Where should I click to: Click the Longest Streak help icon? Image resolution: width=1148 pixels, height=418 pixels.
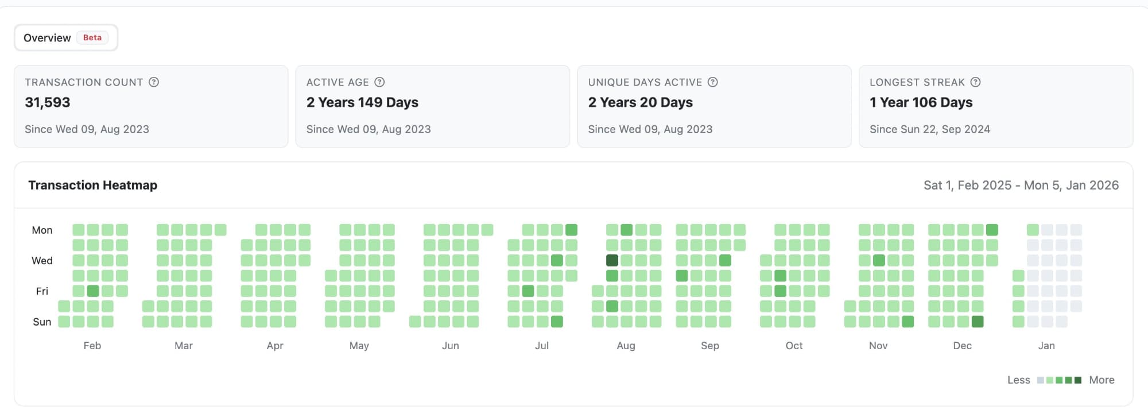(x=975, y=82)
